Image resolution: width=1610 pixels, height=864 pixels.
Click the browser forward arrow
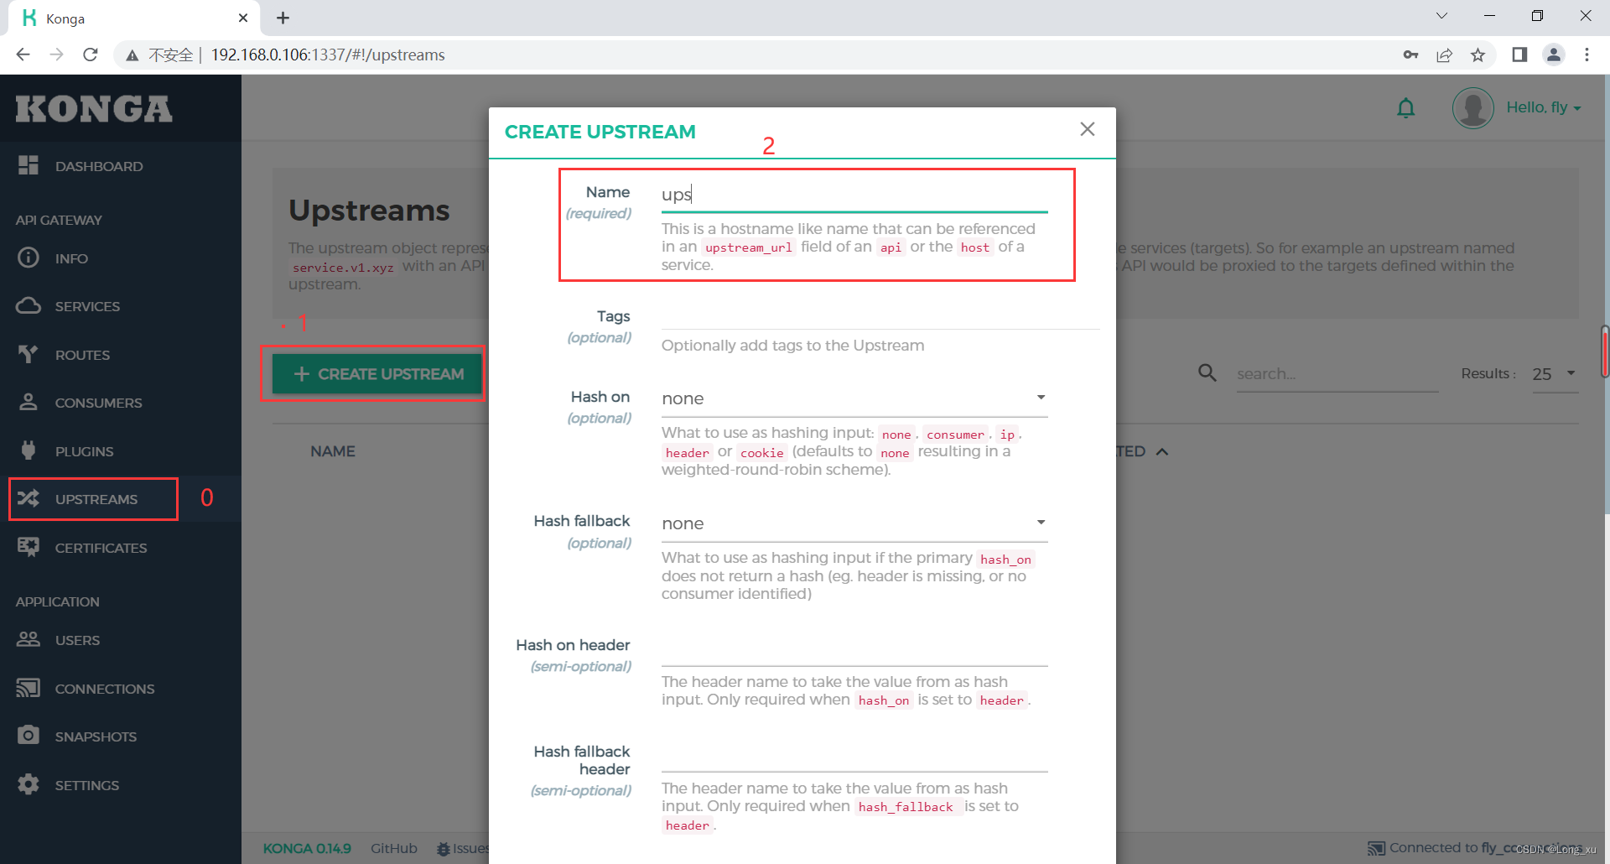pos(56,55)
